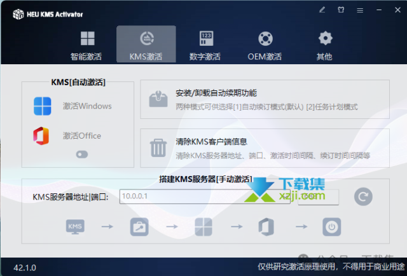Click the toolbox install icon
The width and height of the screenshot is (407, 276).
click(158, 99)
